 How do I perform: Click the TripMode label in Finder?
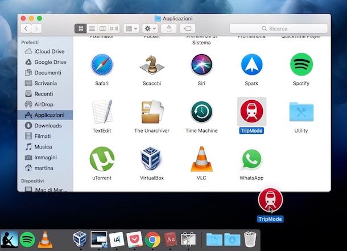point(251,130)
